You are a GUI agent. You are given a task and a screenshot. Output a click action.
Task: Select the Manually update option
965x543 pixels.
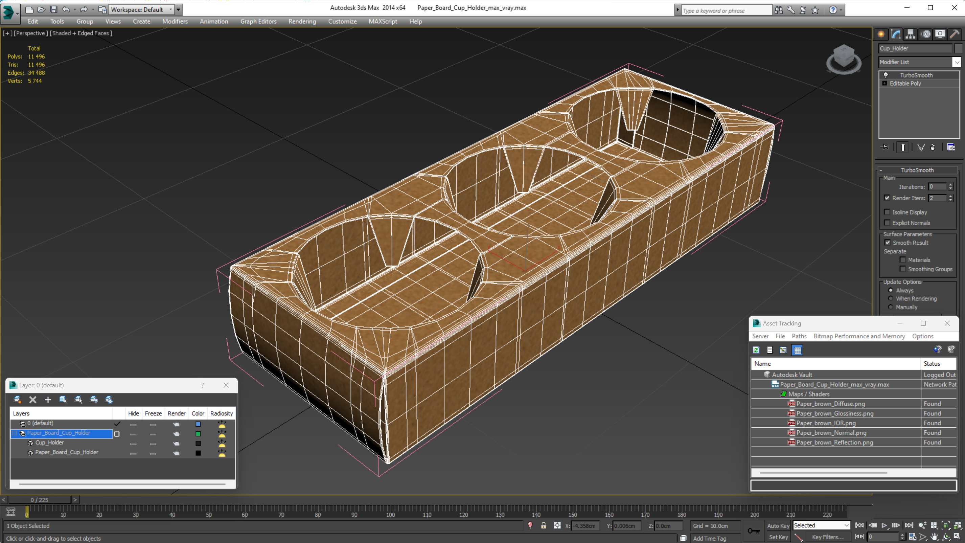point(891,307)
